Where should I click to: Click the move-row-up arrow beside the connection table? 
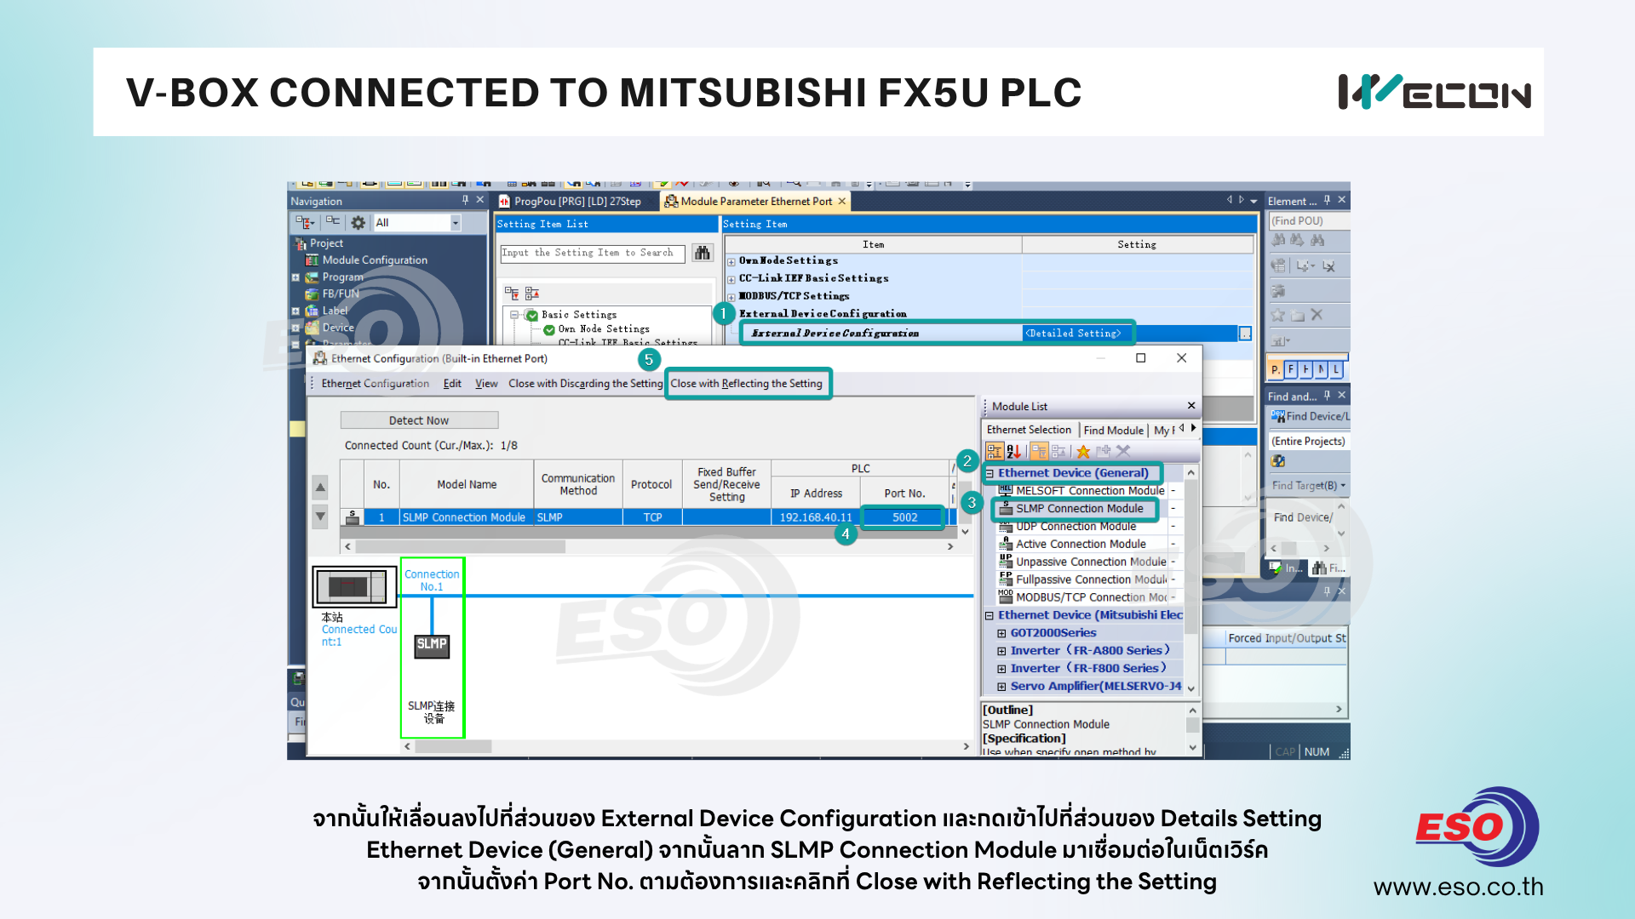pyautogui.click(x=320, y=488)
